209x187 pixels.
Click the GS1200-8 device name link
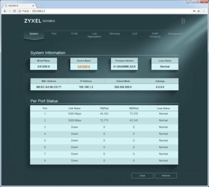coord(84,67)
